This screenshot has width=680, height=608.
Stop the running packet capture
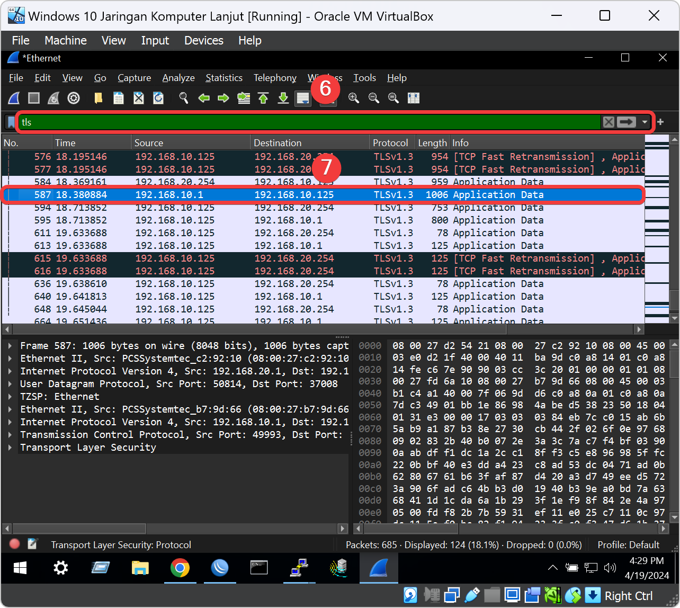[x=34, y=98]
